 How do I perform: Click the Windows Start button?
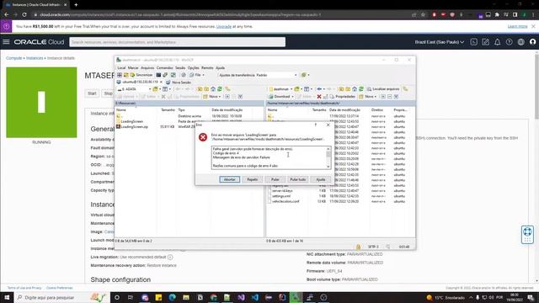[7, 297]
